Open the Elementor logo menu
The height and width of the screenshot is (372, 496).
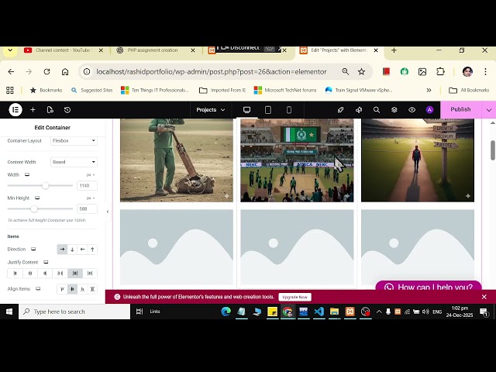pos(15,110)
